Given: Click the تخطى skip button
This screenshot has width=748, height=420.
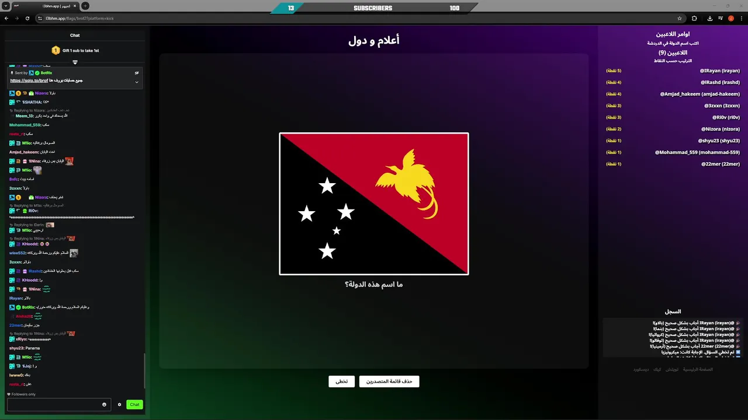Looking at the screenshot, I should (341, 381).
